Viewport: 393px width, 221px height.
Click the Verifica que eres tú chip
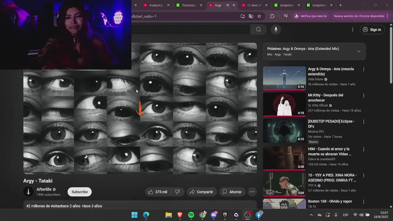pyautogui.click(x=310, y=16)
